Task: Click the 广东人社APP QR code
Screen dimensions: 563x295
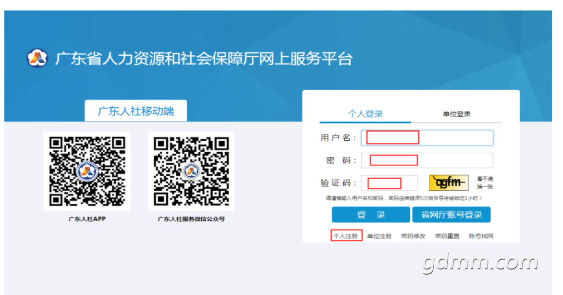Action: click(87, 171)
